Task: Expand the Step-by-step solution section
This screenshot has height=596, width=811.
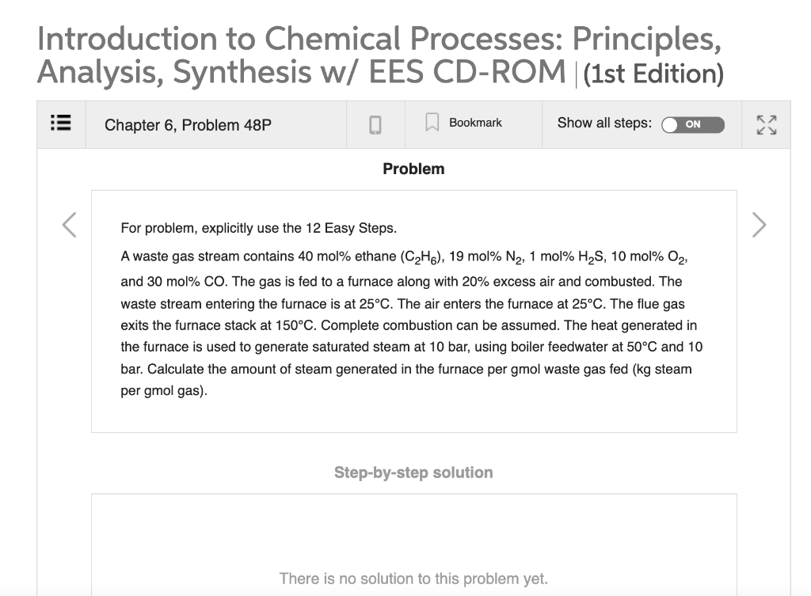Action: pyautogui.click(x=413, y=472)
